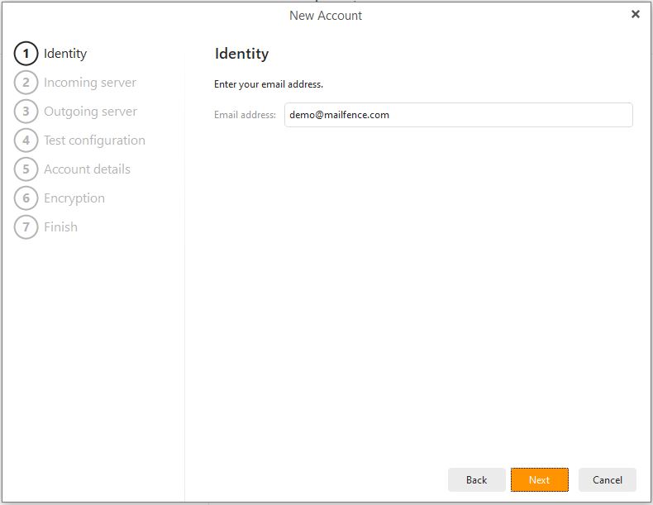This screenshot has height=505, width=653.
Task: Close the New Account dialog
Action: click(x=635, y=15)
